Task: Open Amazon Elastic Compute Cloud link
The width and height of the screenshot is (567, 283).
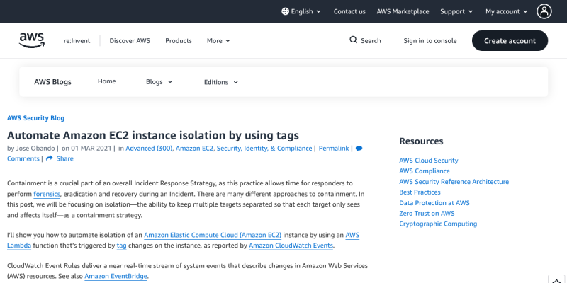Action: click(x=213, y=236)
